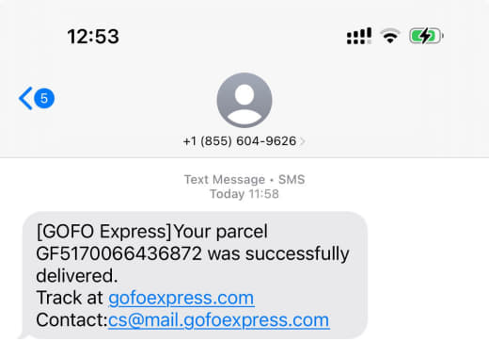Tap the Wi-Fi status icon

pyautogui.click(x=390, y=36)
